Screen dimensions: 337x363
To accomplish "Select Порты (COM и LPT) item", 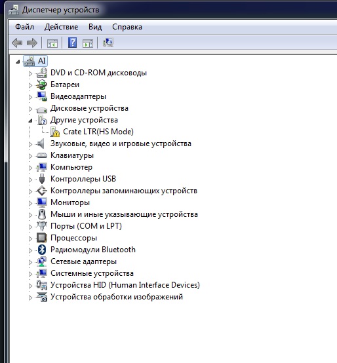I will [x=86, y=225].
